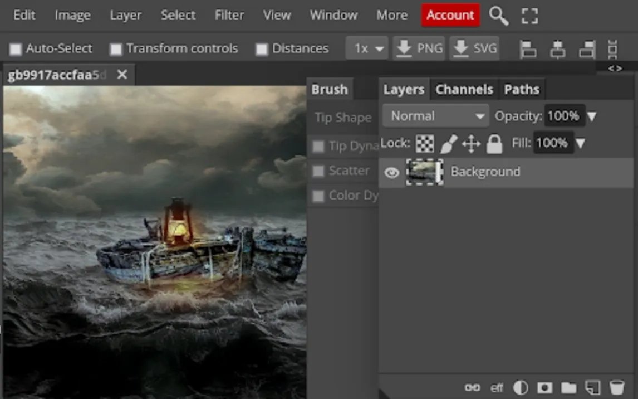This screenshot has height=399, width=638.
Task: Lock layer position move icon
Action: tap(471, 144)
